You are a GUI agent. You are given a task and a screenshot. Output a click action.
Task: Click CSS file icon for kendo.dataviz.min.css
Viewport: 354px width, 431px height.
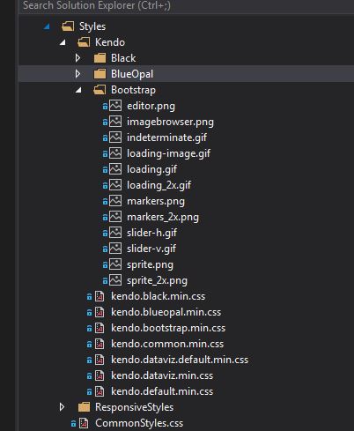[100, 375]
